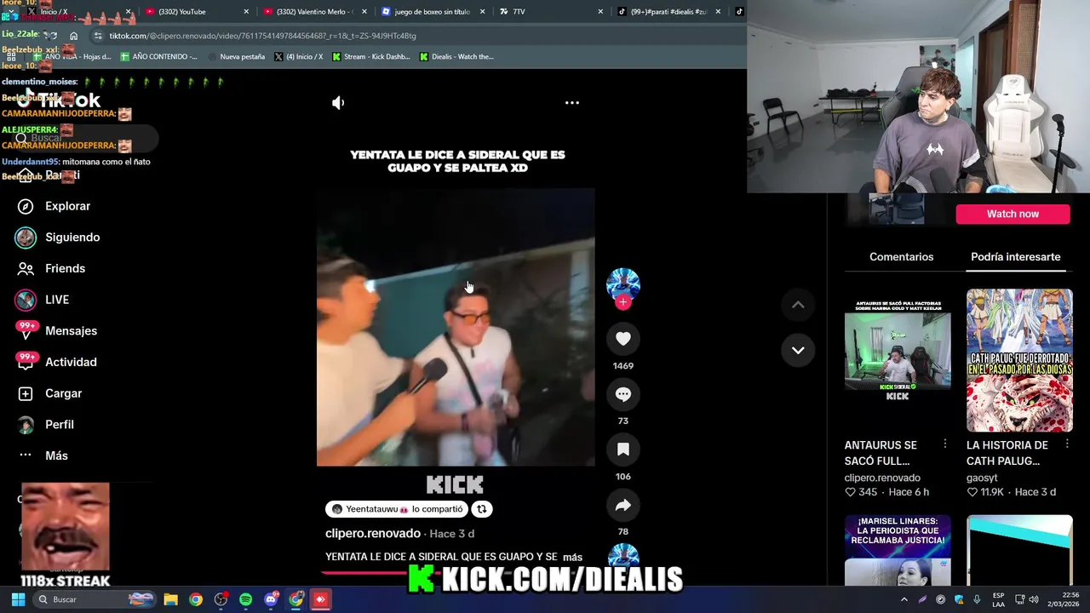Click the Watch now button
The width and height of the screenshot is (1090, 613).
(1013, 214)
